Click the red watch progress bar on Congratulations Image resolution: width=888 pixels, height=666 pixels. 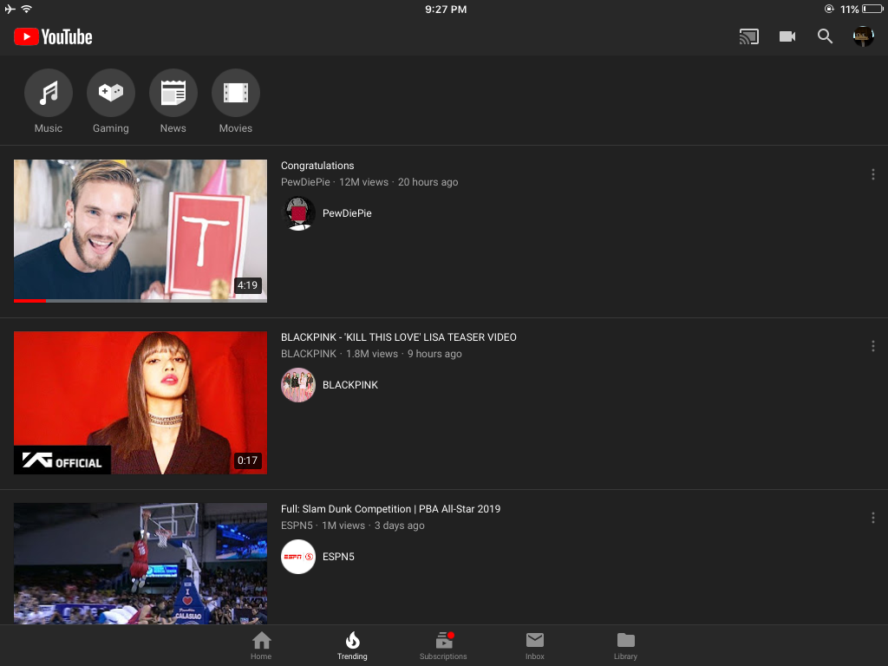(x=30, y=301)
